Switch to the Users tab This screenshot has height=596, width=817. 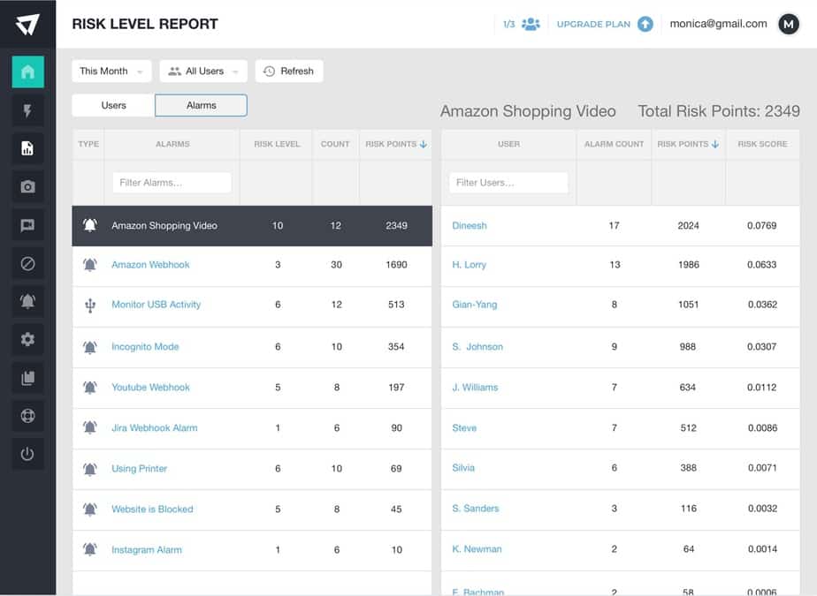coord(113,105)
